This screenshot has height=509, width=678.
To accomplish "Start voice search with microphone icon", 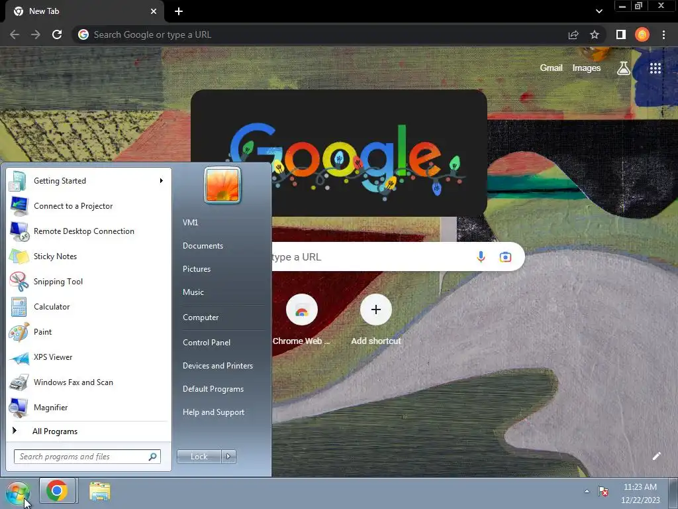I will tap(481, 256).
